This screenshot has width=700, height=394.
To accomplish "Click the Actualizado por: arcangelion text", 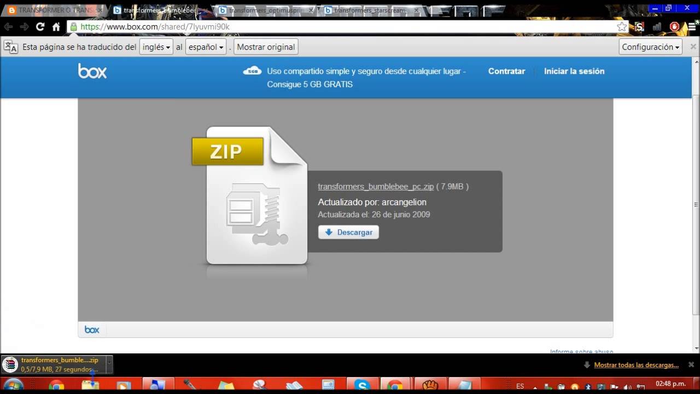I will (372, 202).
